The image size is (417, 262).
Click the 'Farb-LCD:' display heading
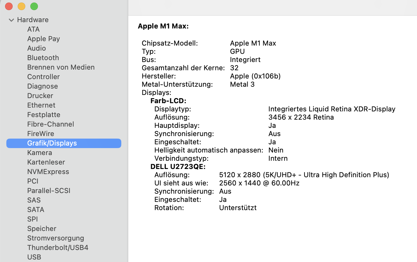click(168, 101)
